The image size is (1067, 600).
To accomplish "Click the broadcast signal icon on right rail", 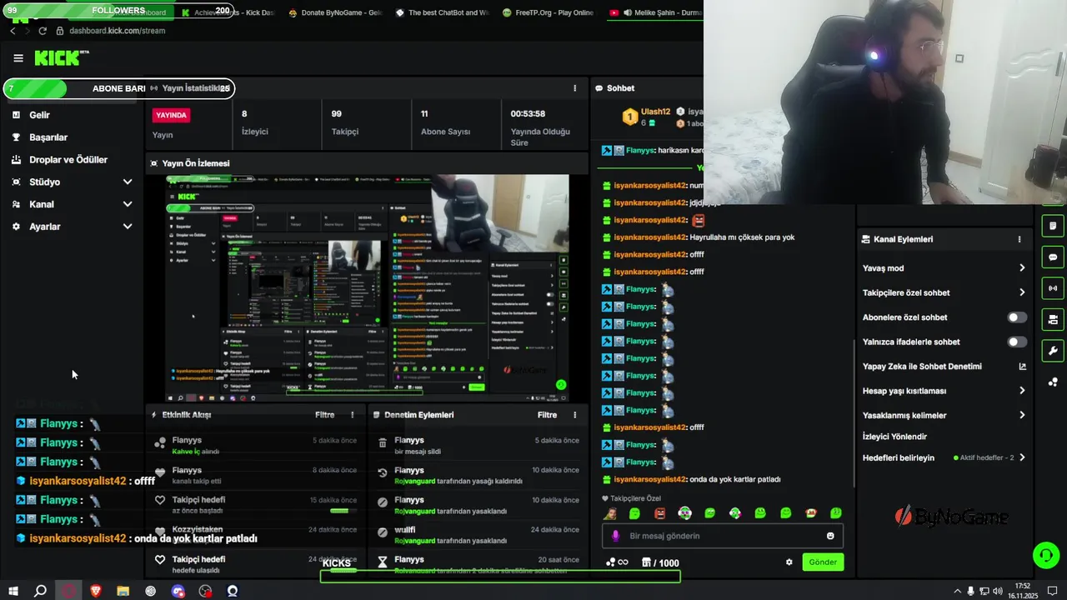I will (x=1053, y=288).
